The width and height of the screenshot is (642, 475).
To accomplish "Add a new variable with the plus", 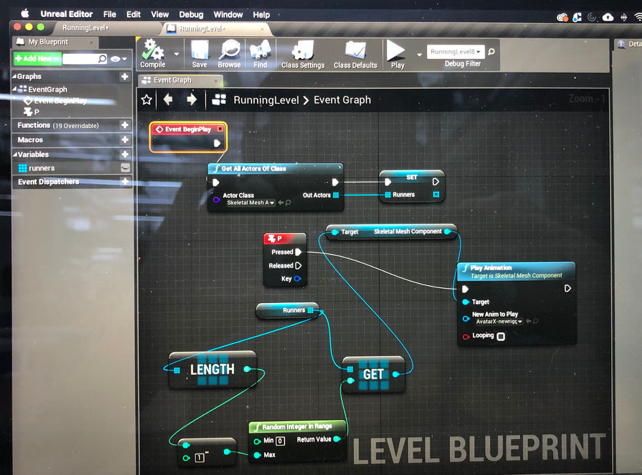I will click(125, 154).
